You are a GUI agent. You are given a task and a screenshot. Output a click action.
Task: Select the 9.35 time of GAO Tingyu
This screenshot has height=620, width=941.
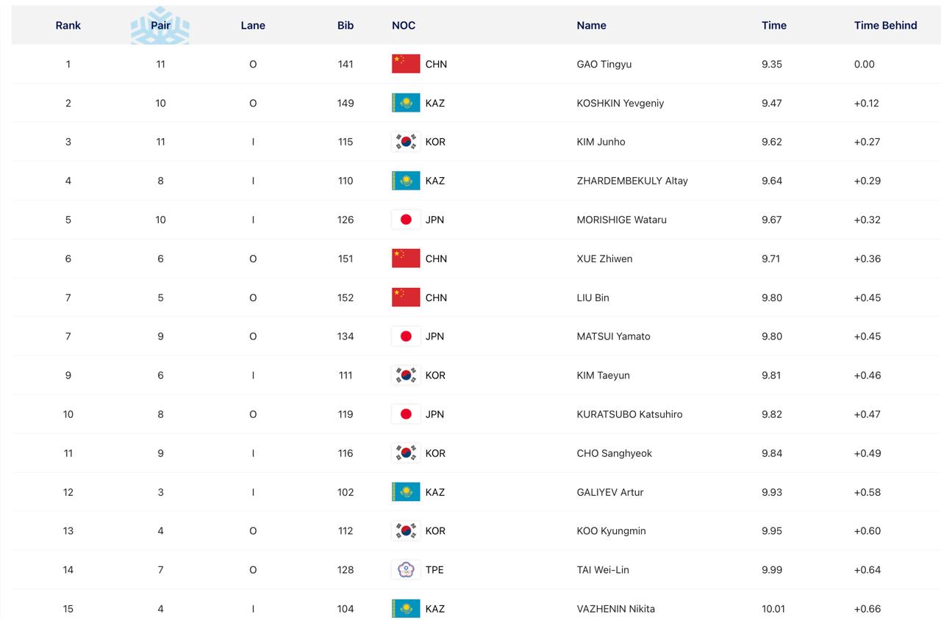click(x=771, y=64)
